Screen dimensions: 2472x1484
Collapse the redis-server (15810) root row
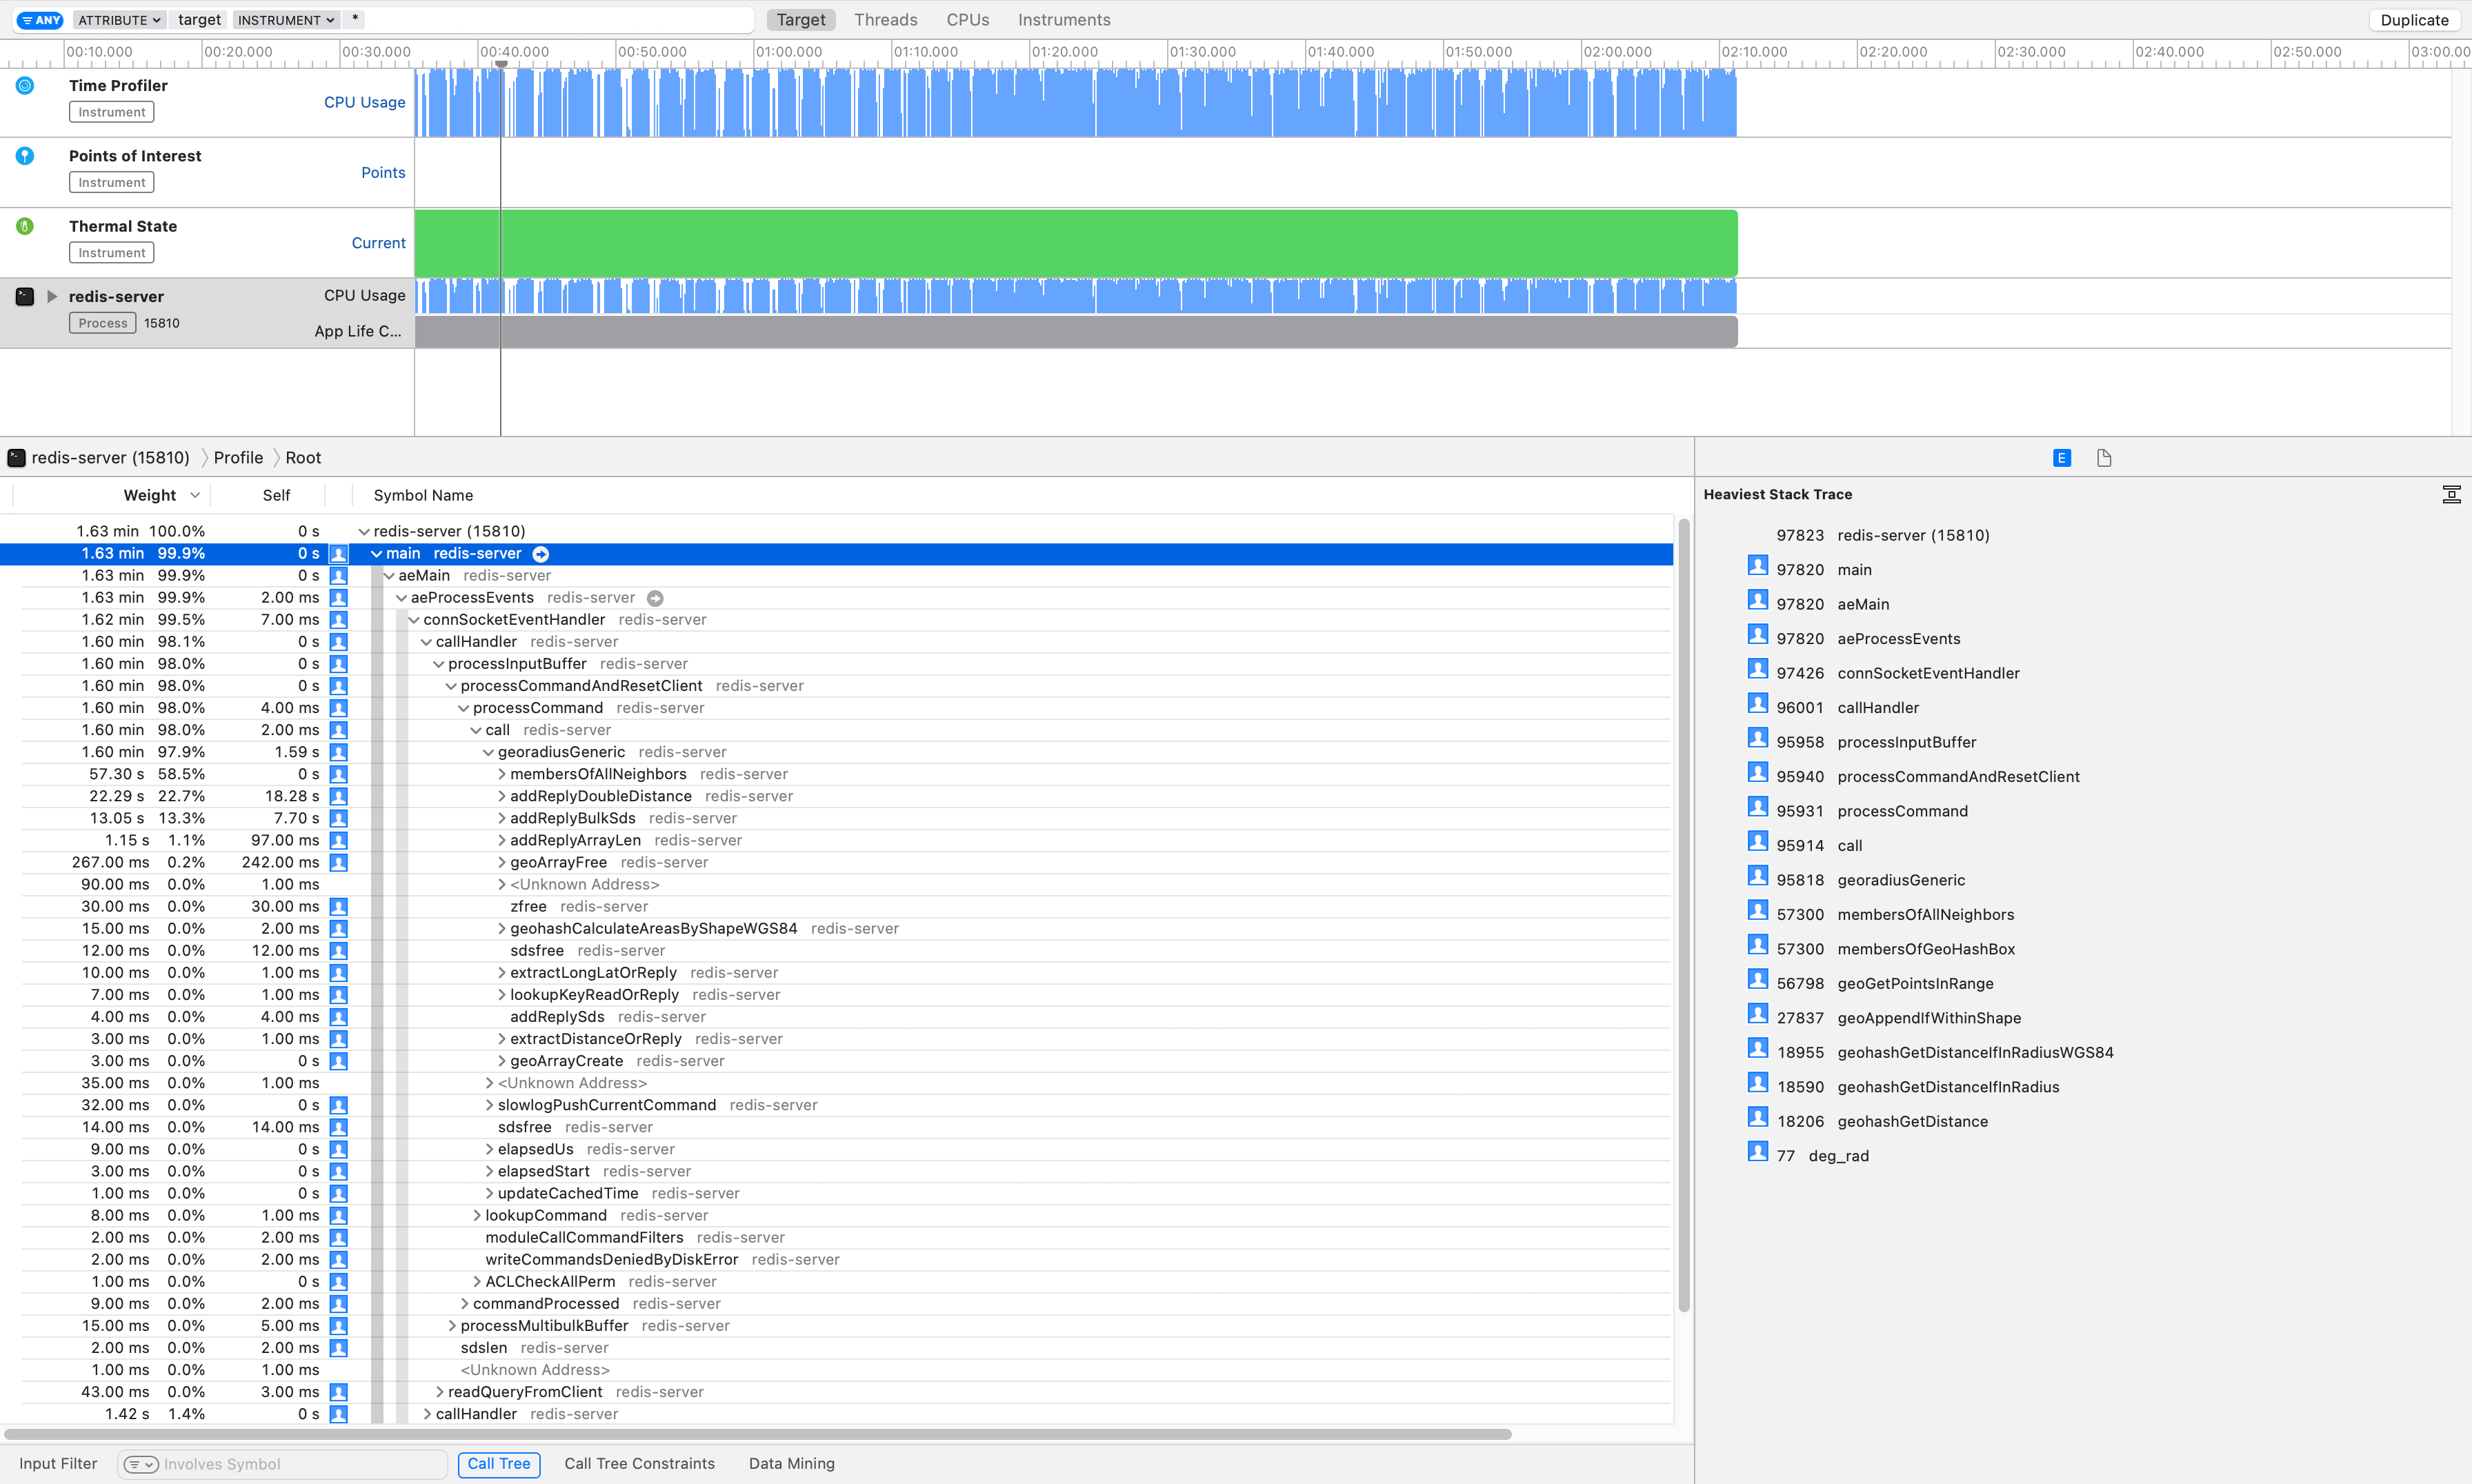[364, 532]
